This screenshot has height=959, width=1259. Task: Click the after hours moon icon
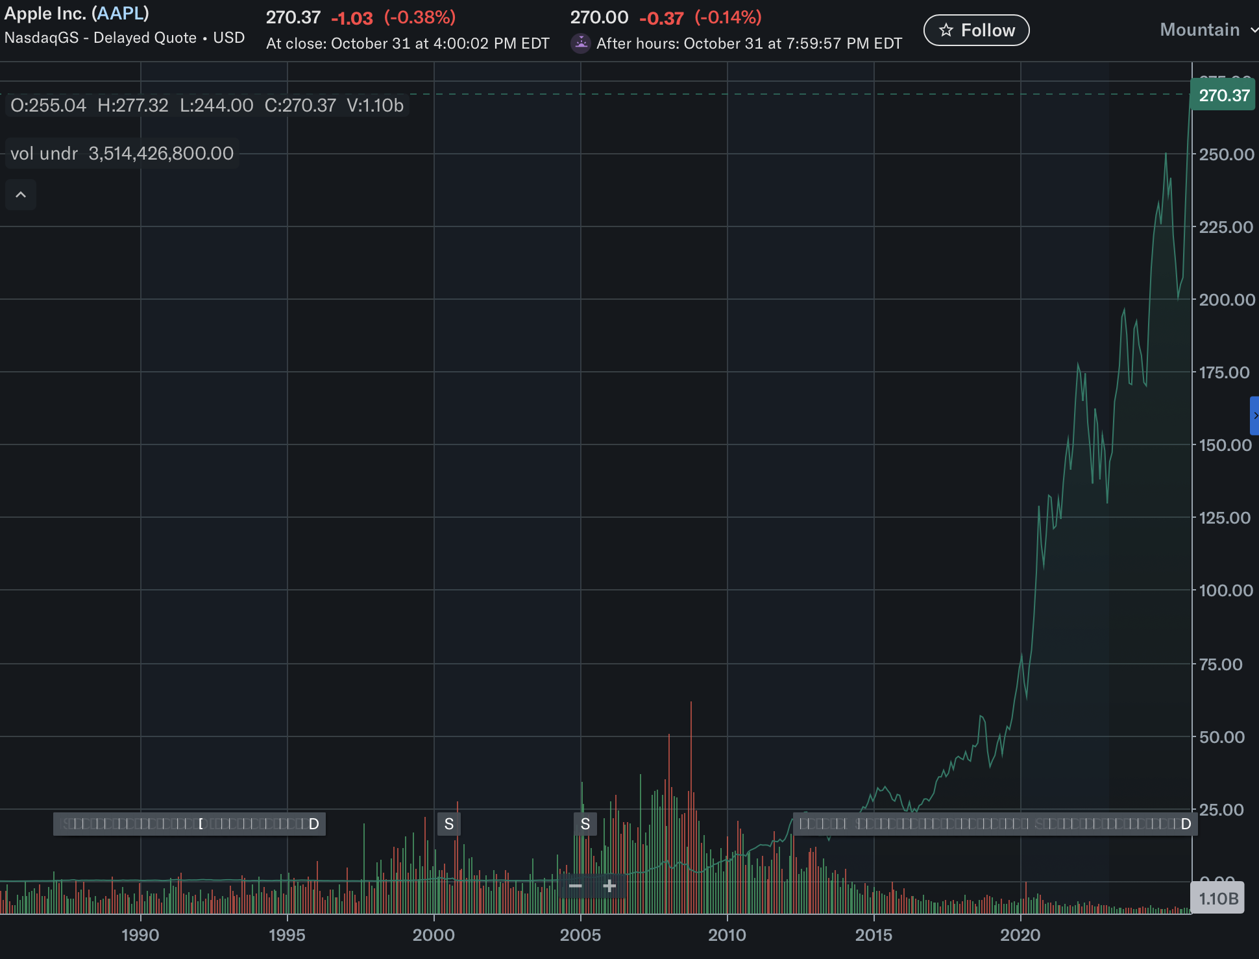click(581, 43)
